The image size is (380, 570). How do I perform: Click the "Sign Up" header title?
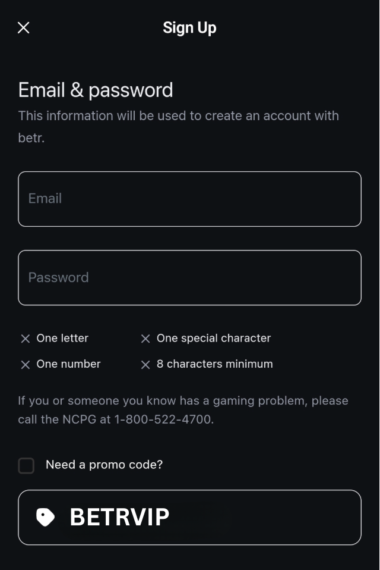[x=189, y=27]
